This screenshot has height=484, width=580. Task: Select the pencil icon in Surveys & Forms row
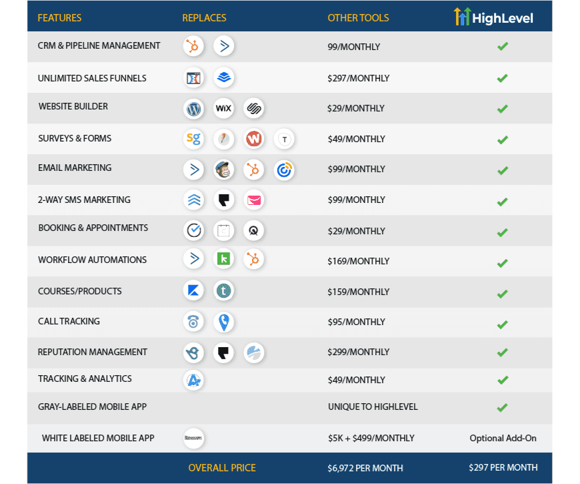click(224, 140)
